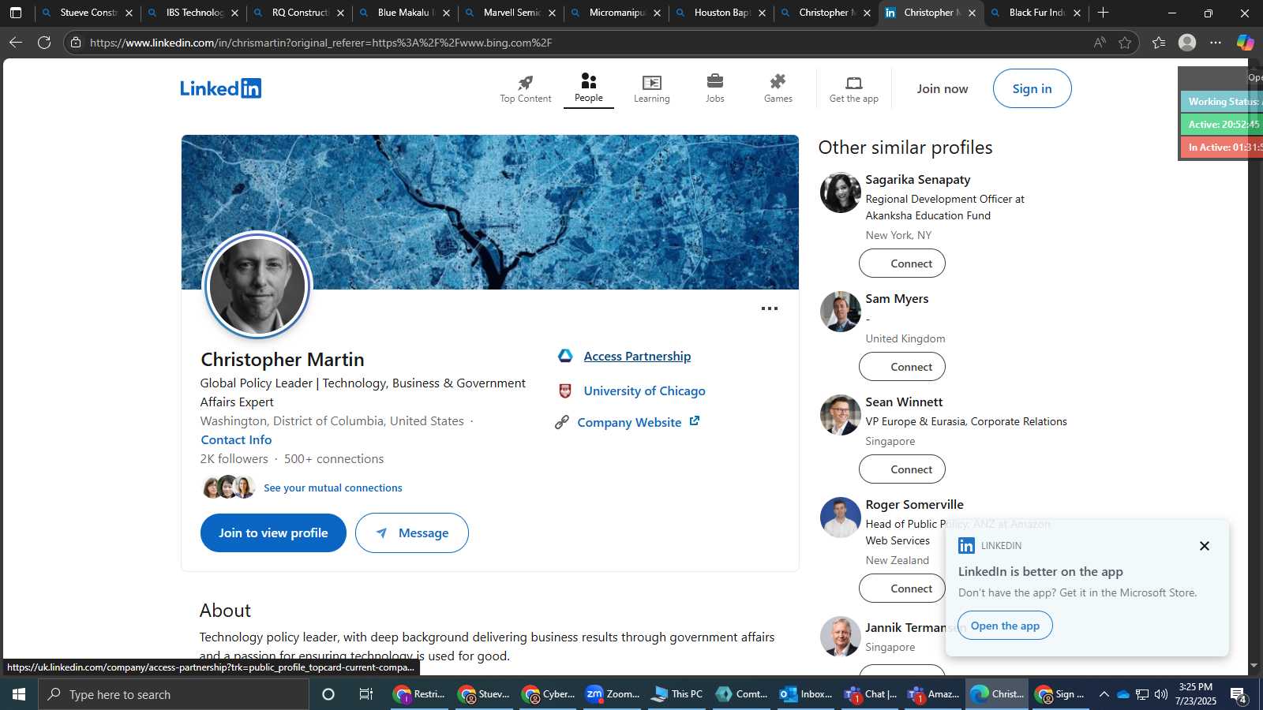Switch to the Houston Bap tab
1263x710 pixels.
tap(721, 13)
